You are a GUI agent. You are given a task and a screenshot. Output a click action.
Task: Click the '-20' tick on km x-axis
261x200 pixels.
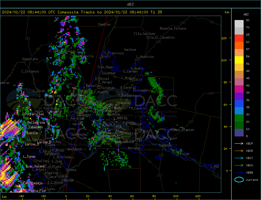click(43, 196)
